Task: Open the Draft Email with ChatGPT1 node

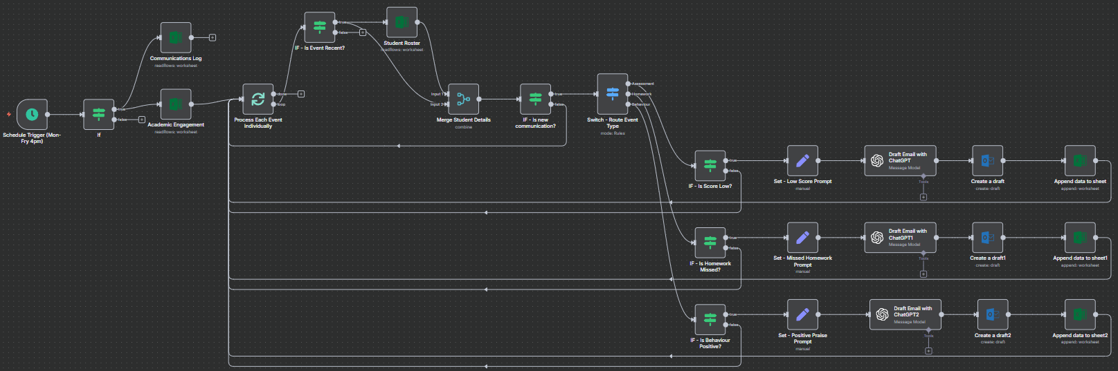Action: [901, 238]
